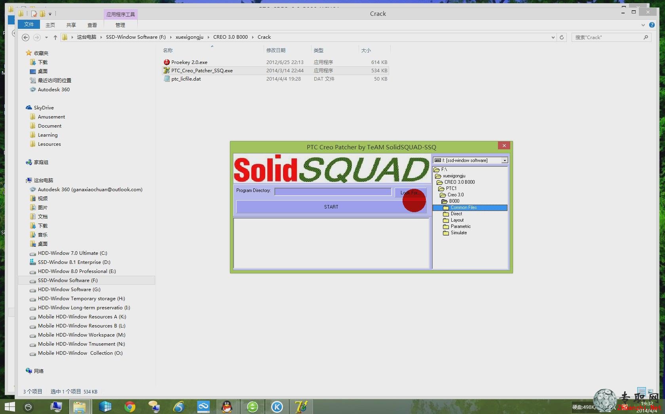Select the Direct folder in patcher tree

456,214
